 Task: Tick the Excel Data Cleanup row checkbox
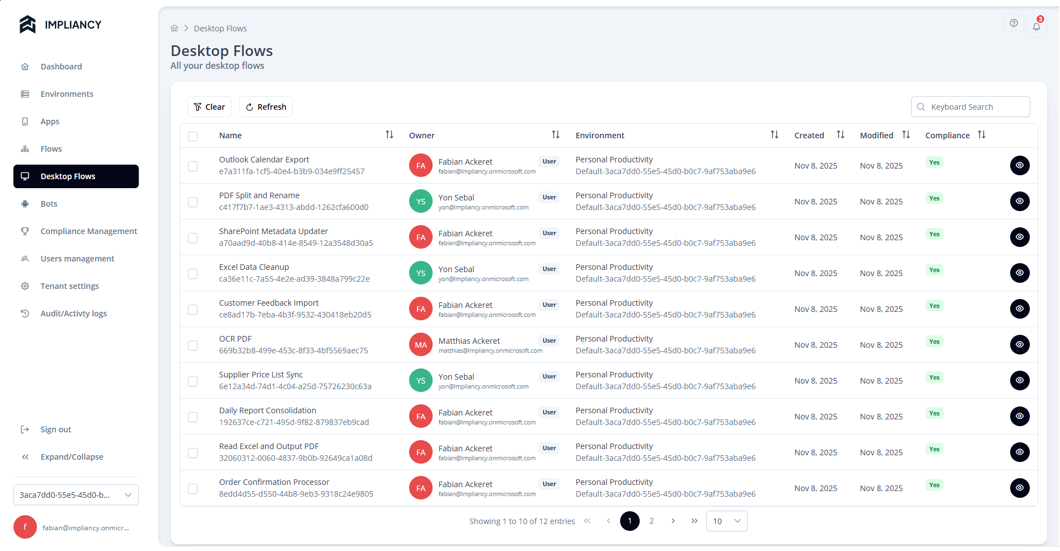tap(193, 274)
